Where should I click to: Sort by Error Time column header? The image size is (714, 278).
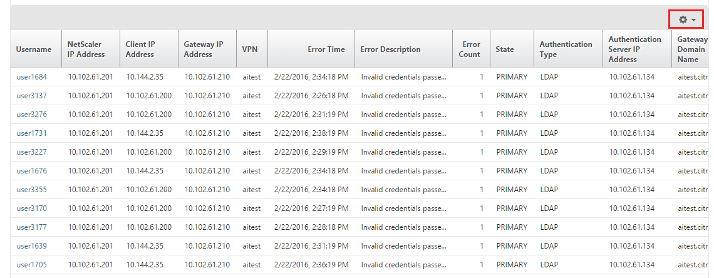coord(326,49)
